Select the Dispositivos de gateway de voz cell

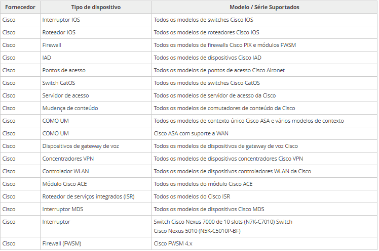(81, 146)
